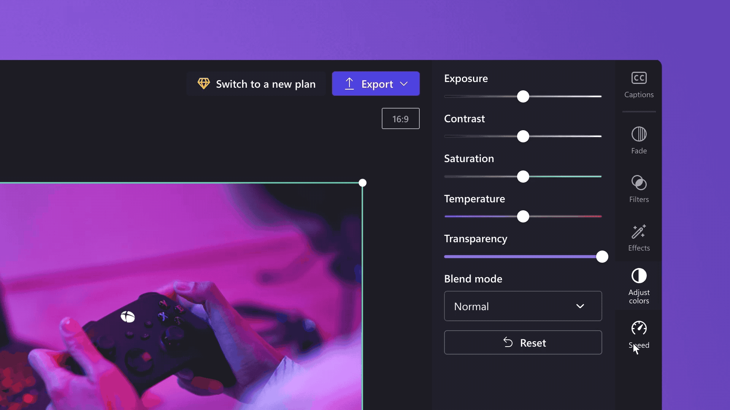Image resolution: width=730 pixels, height=410 pixels.
Task: Enable the Contrast adjustment
Action: point(523,136)
